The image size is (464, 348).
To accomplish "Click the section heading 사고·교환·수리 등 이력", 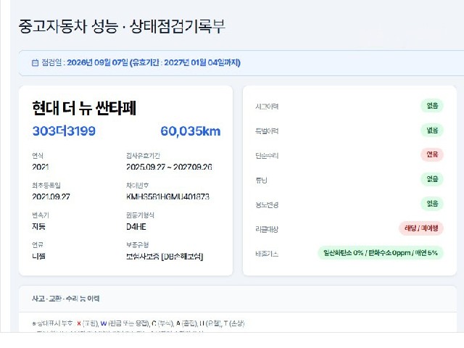I will (x=66, y=298).
